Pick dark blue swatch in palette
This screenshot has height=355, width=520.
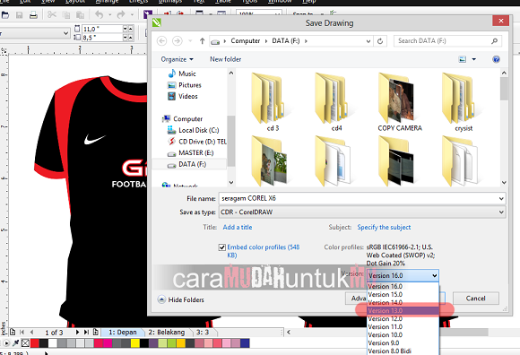(245, 343)
